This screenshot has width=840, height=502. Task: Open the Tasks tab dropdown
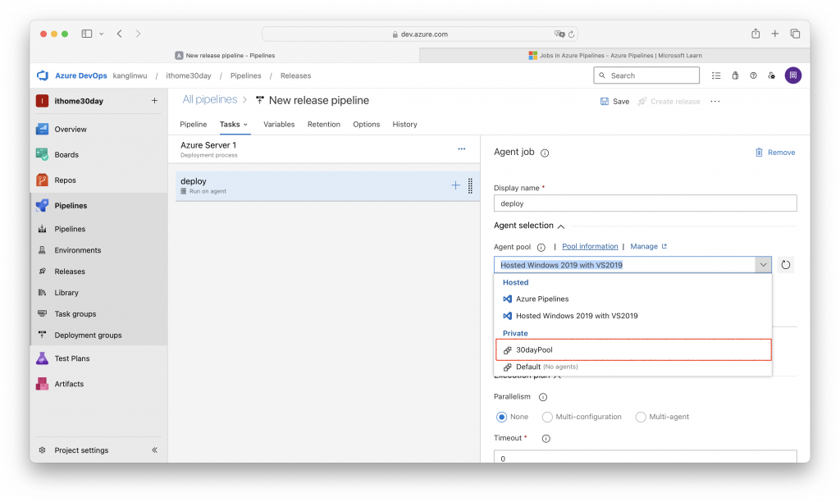point(234,125)
